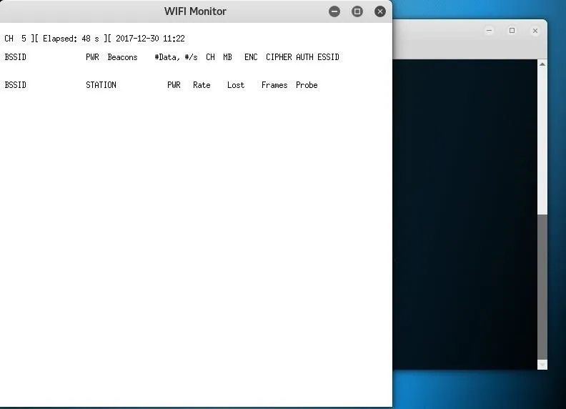Click the "Lost" column header
The image size is (566, 409).
236,85
